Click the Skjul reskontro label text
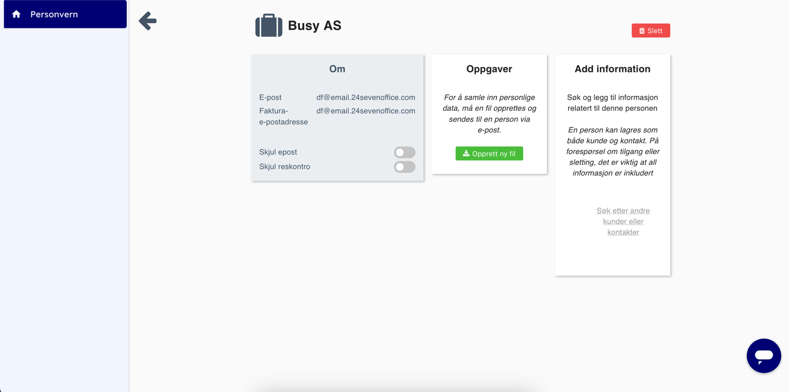The width and height of the screenshot is (790, 392). coord(284,167)
